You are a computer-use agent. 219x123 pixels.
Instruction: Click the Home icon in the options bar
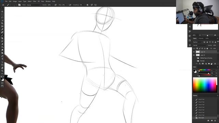pos(3,5)
